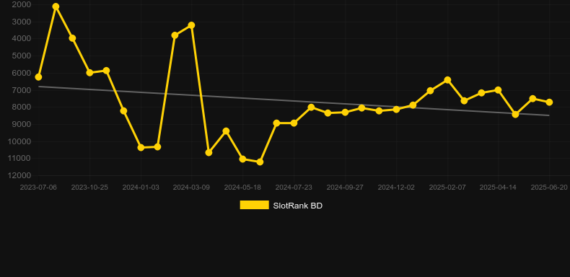
Task: Click the 11000 y-axis tick label
Action: tap(19, 158)
